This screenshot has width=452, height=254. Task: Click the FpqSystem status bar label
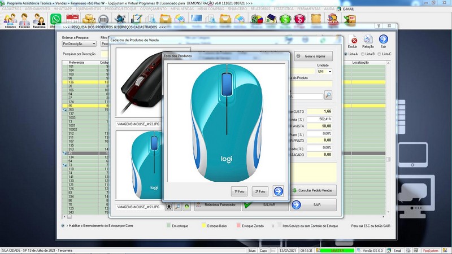[431, 251]
